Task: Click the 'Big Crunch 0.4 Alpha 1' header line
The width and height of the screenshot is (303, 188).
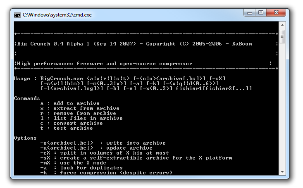Action: [x=134, y=44]
